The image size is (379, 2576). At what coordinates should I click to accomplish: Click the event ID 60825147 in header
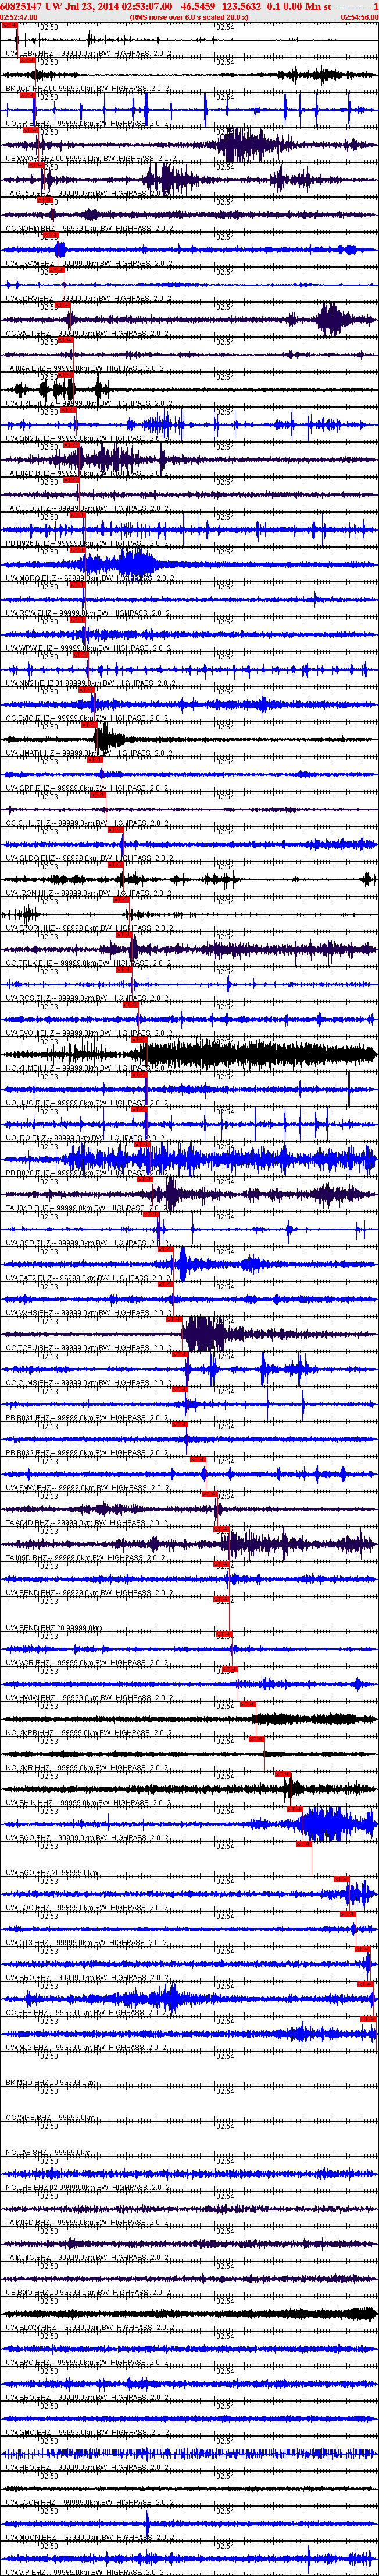click(x=21, y=6)
